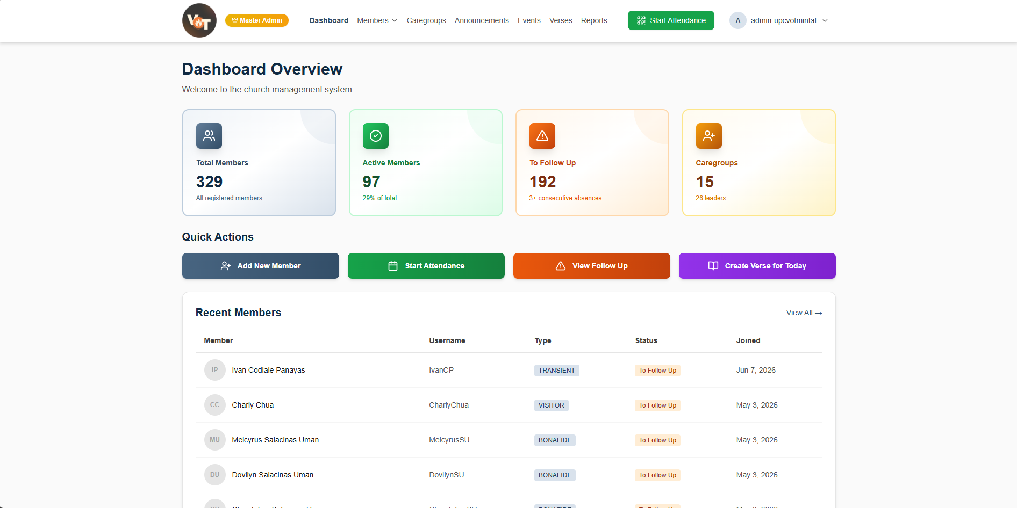Click the QR code icon in Start Attendance header button
Viewport: 1017px width, 508px height.
click(x=641, y=20)
